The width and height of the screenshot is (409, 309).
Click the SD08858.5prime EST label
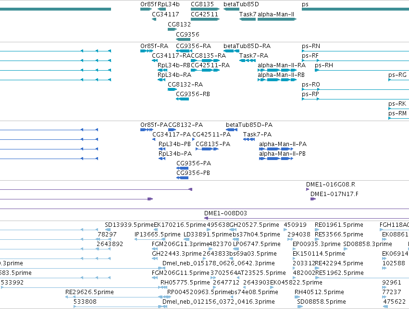click(322, 302)
